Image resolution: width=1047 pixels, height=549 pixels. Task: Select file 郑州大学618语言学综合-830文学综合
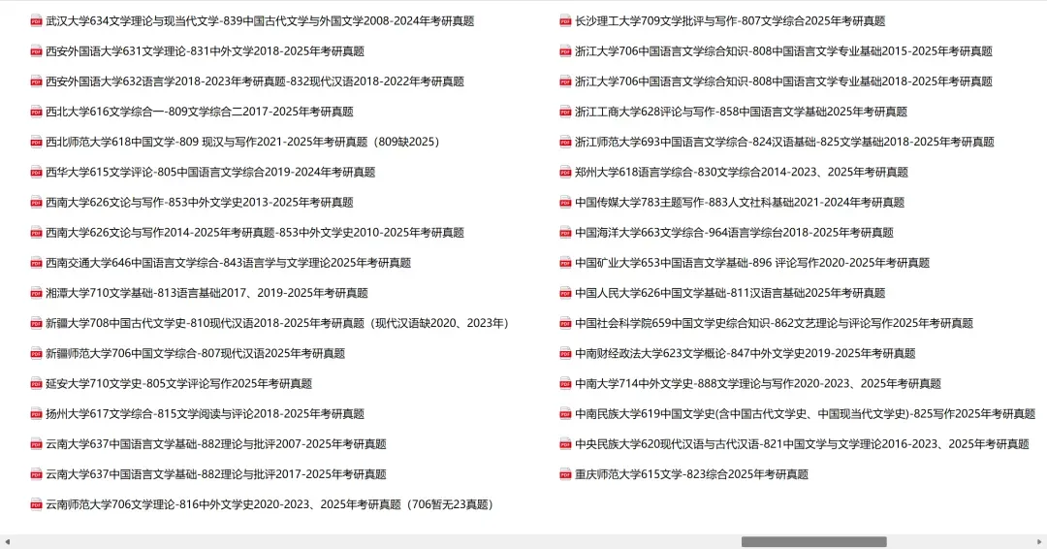click(742, 173)
